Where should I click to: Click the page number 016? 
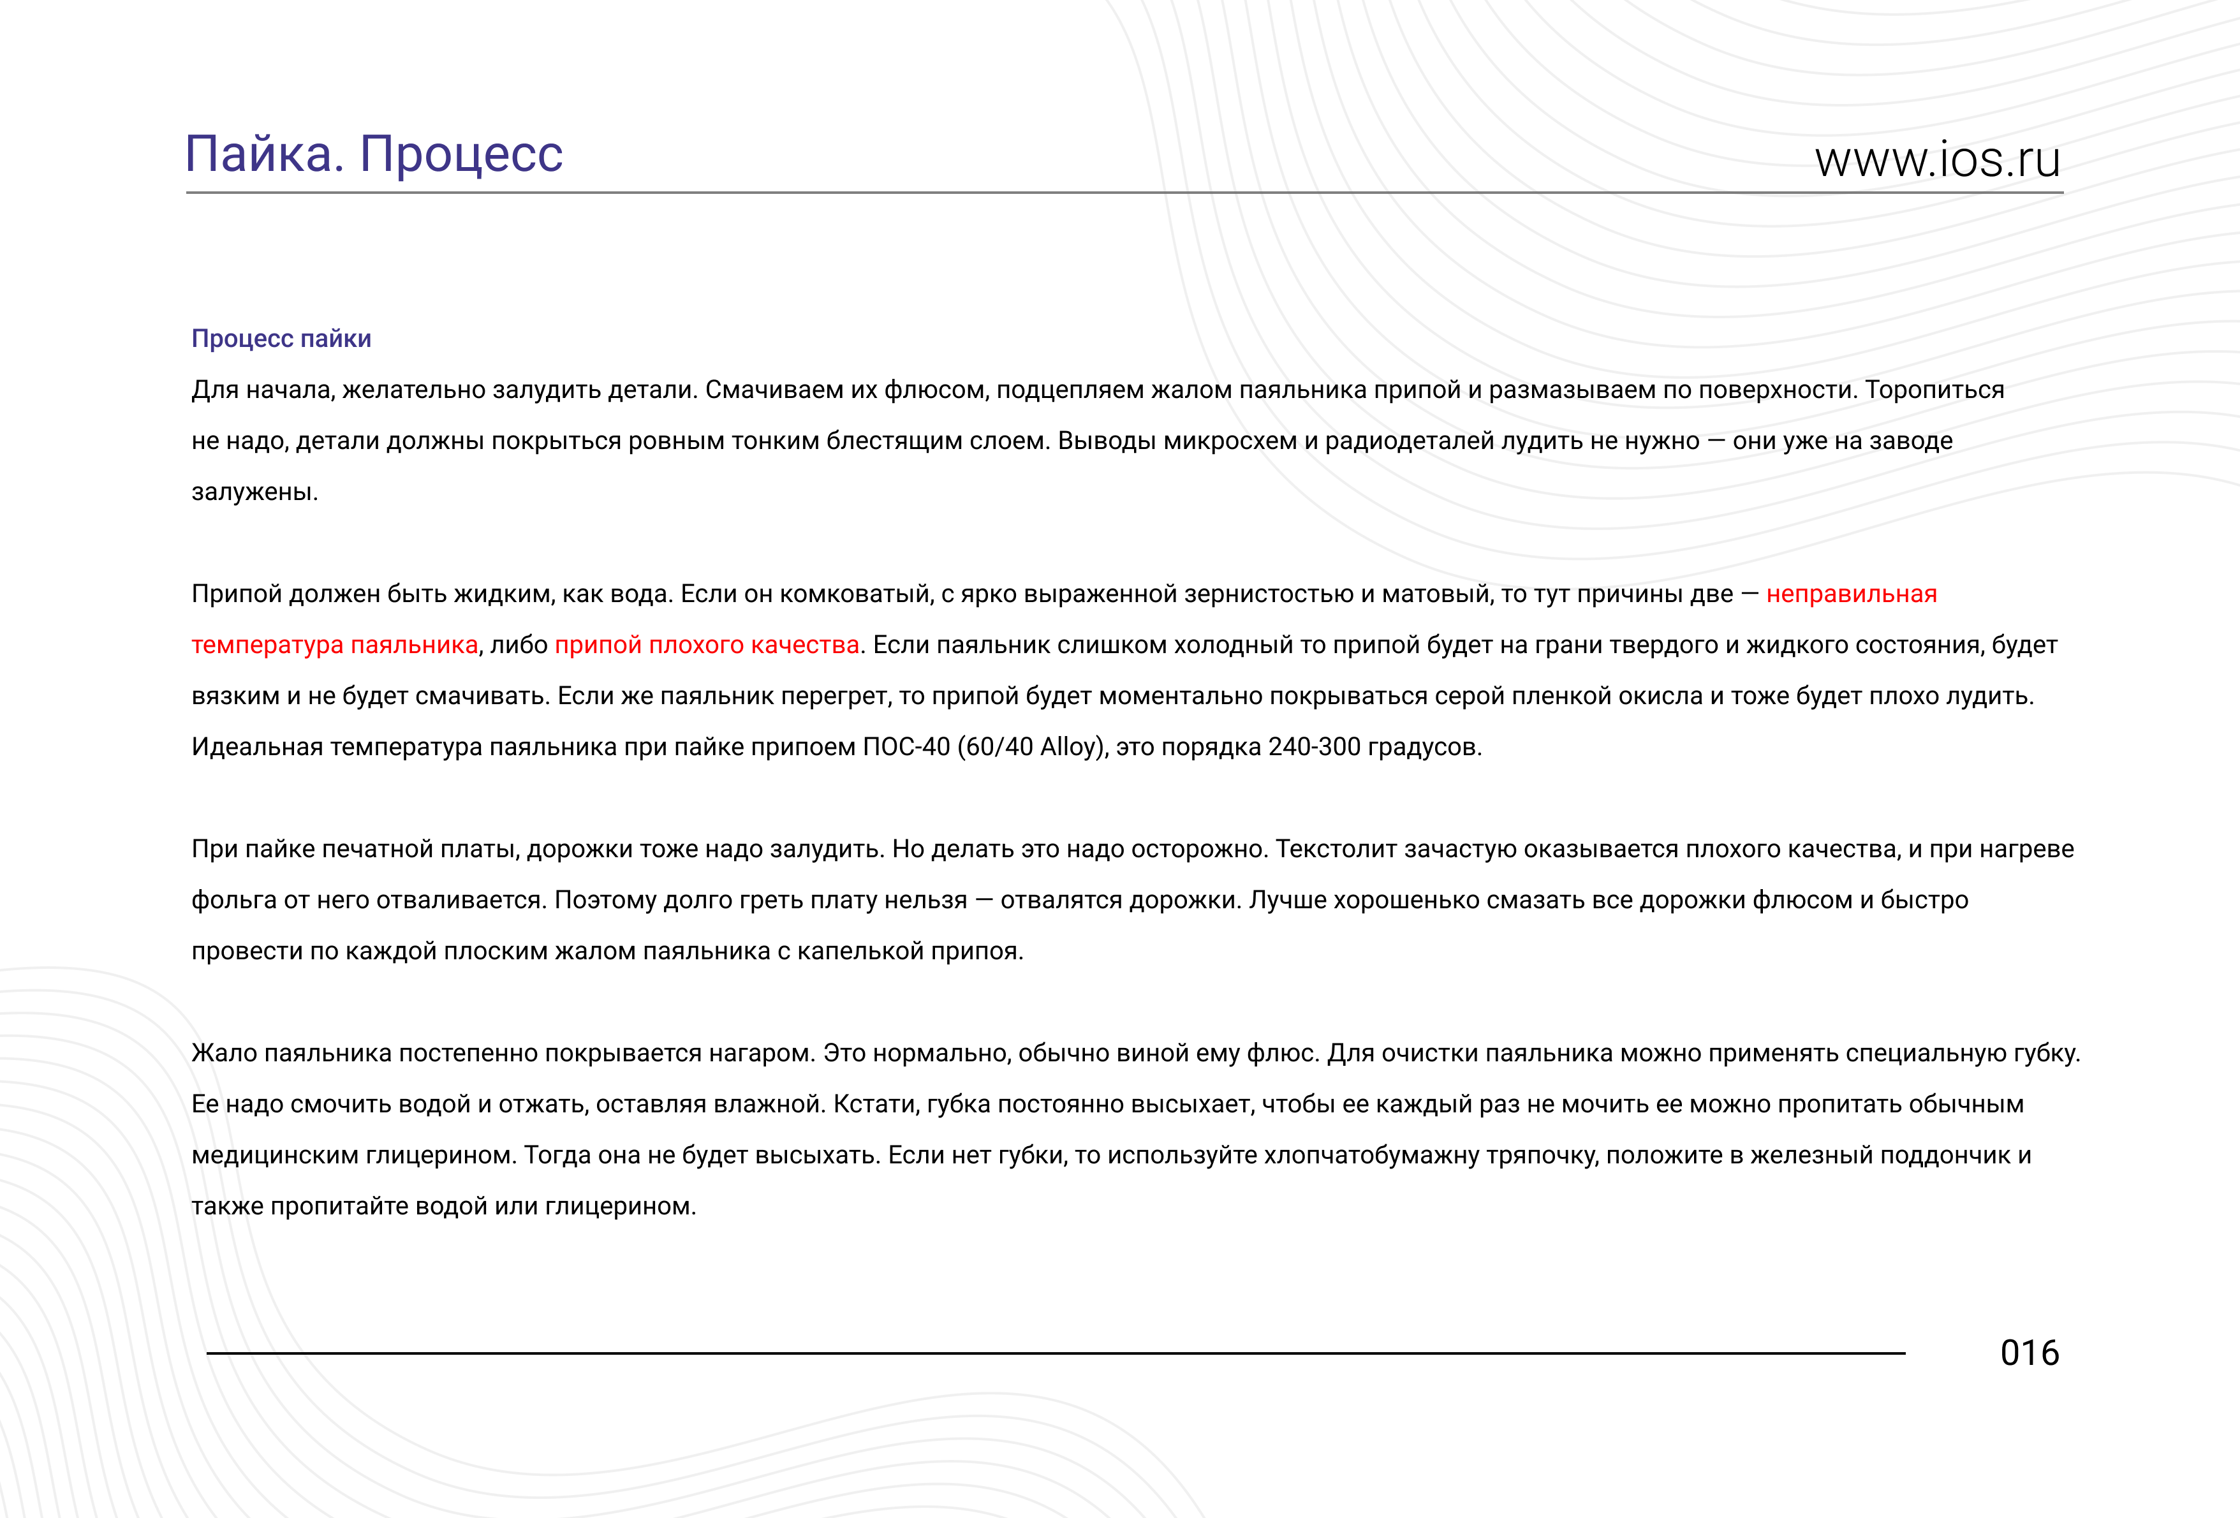pos(2030,1352)
